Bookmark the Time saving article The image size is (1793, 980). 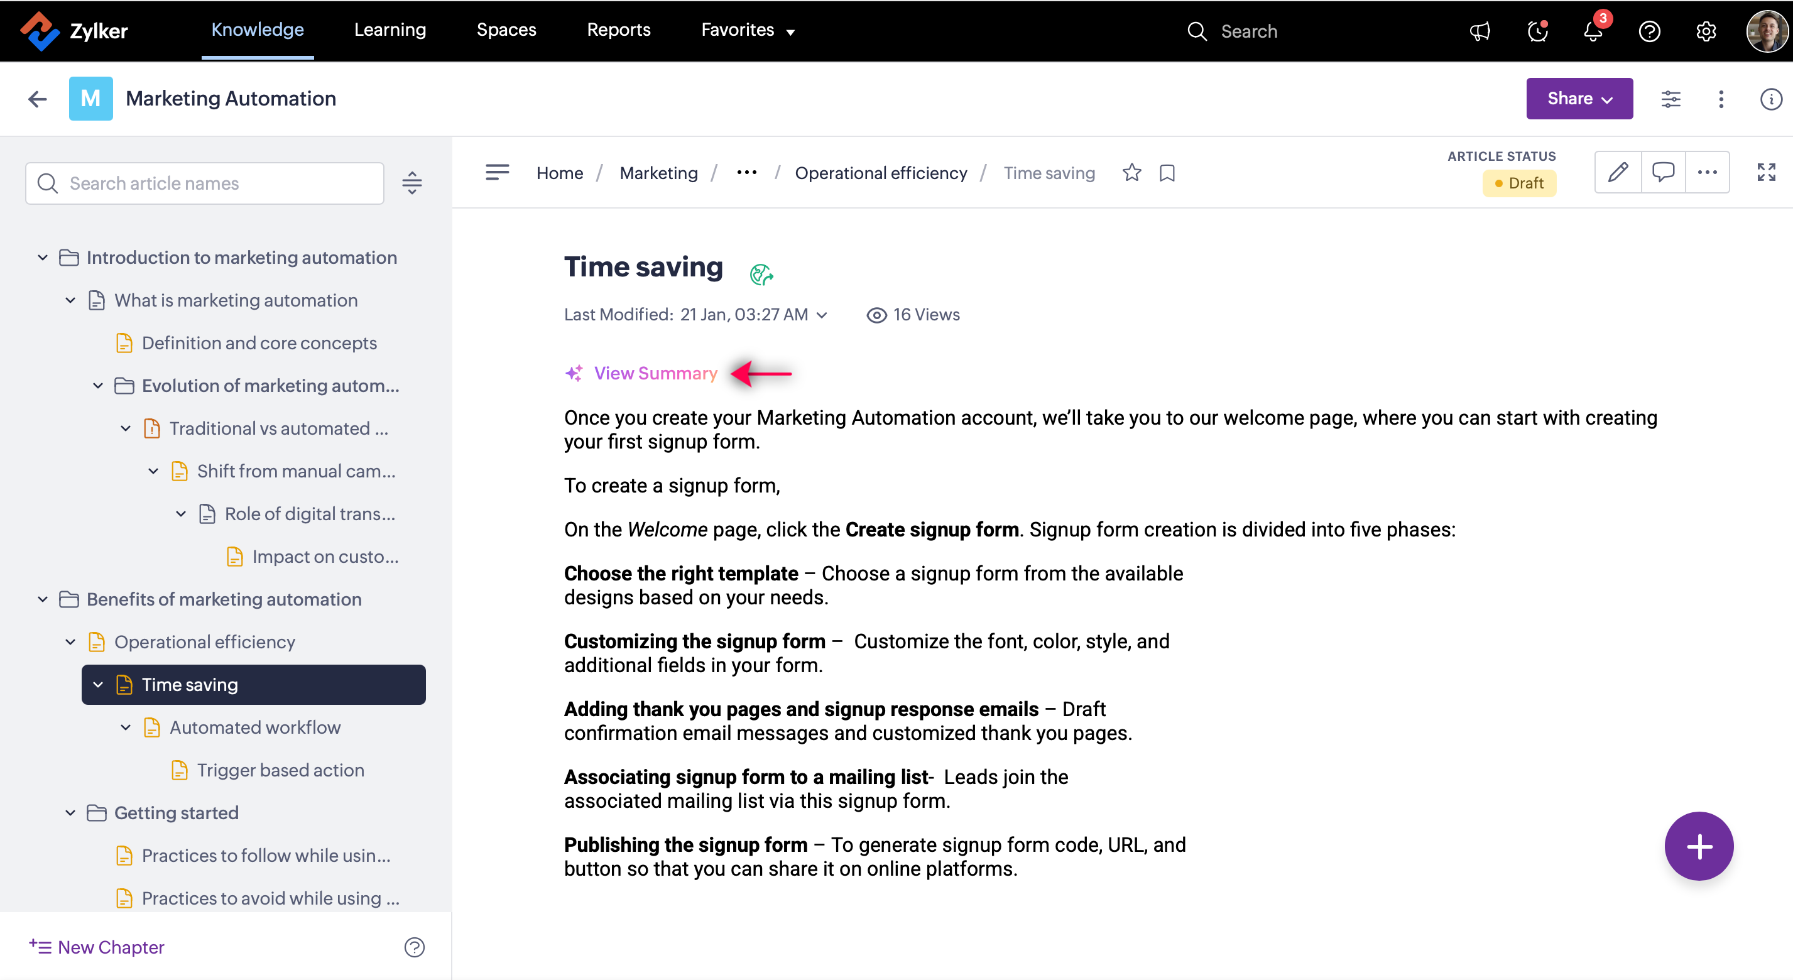pos(1167,173)
